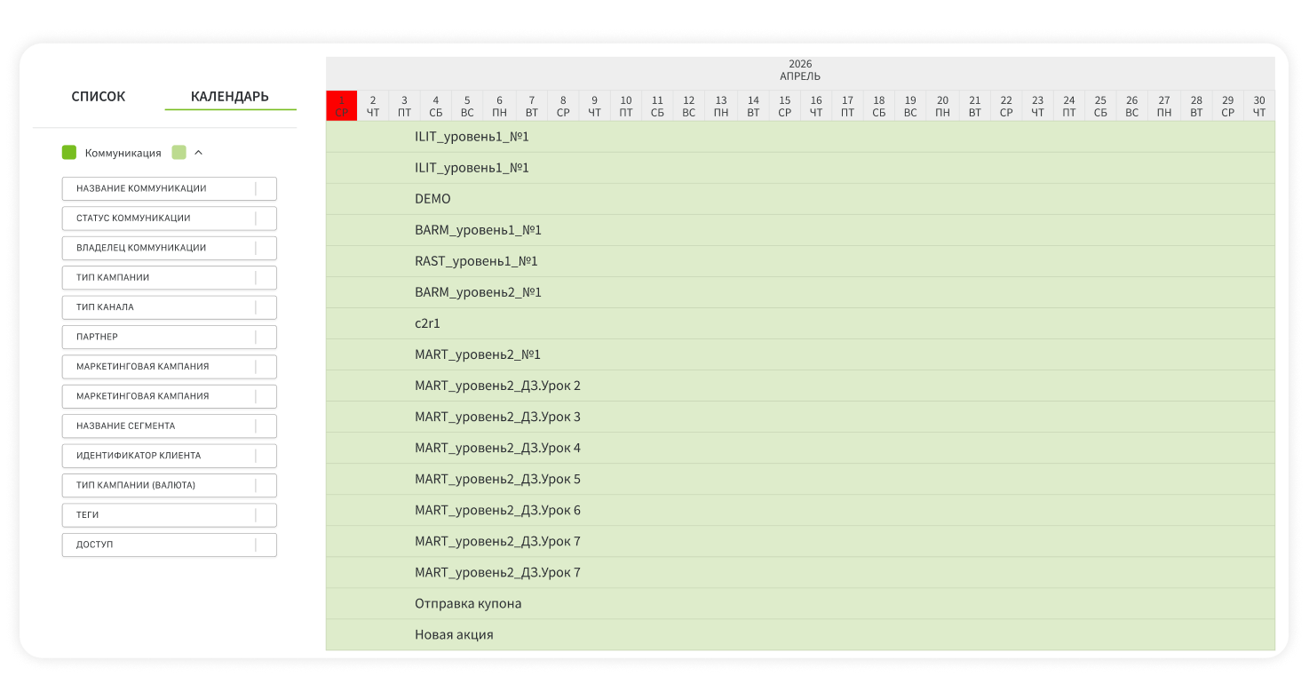Select the Новая акция calendar entry
The height and width of the screenshot is (700, 1309).
click(454, 635)
